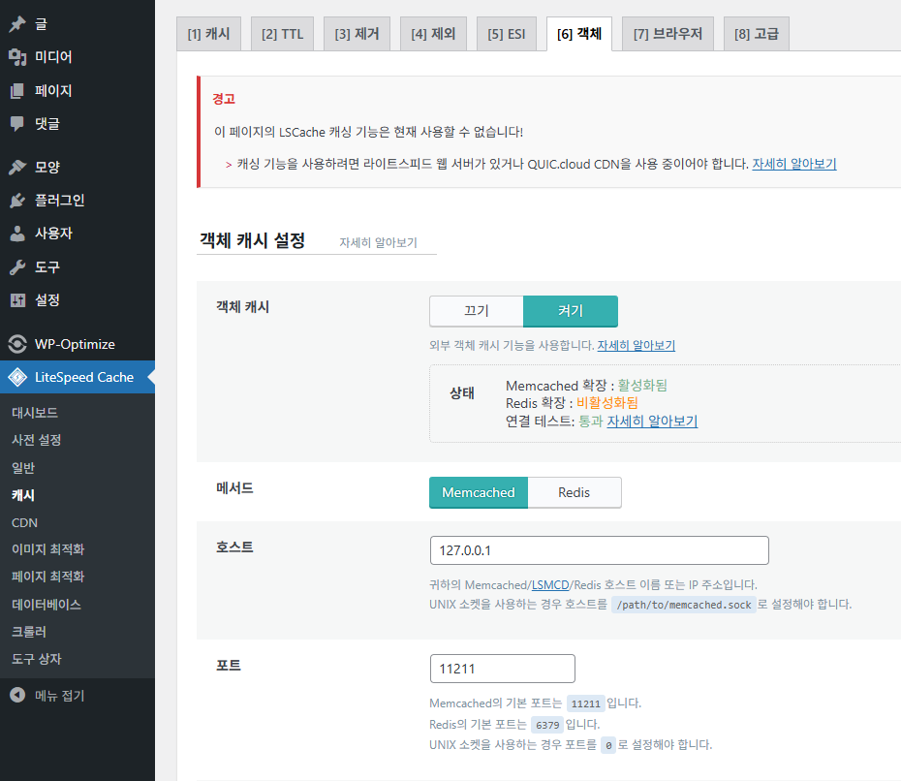Image resolution: width=901 pixels, height=781 pixels.
Task: Go to 캐시 submenu
Action: click(23, 495)
